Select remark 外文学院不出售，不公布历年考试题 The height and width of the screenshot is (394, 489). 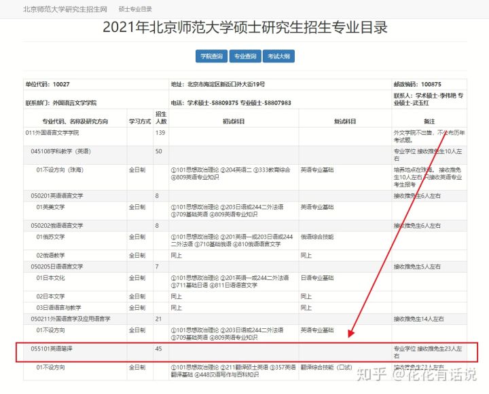pyautogui.click(x=429, y=136)
